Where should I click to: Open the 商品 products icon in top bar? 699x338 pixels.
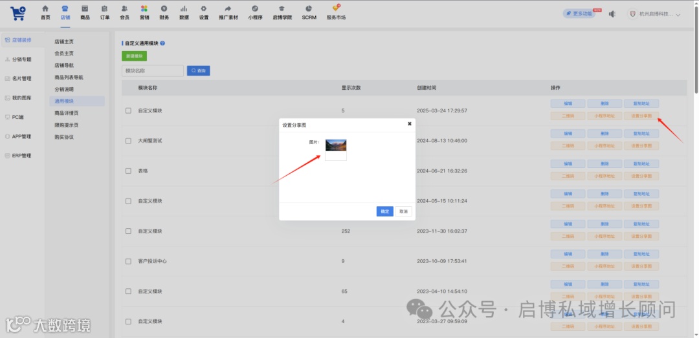[85, 8]
